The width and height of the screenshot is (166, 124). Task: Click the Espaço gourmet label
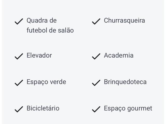coord(128,108)
